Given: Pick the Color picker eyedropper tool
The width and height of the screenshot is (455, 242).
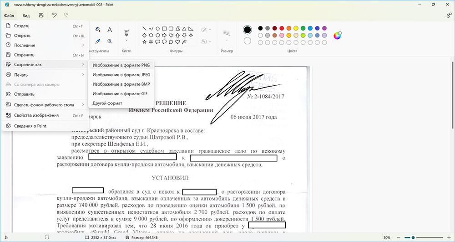Looking at the screenshot, I should pos(98,41).
